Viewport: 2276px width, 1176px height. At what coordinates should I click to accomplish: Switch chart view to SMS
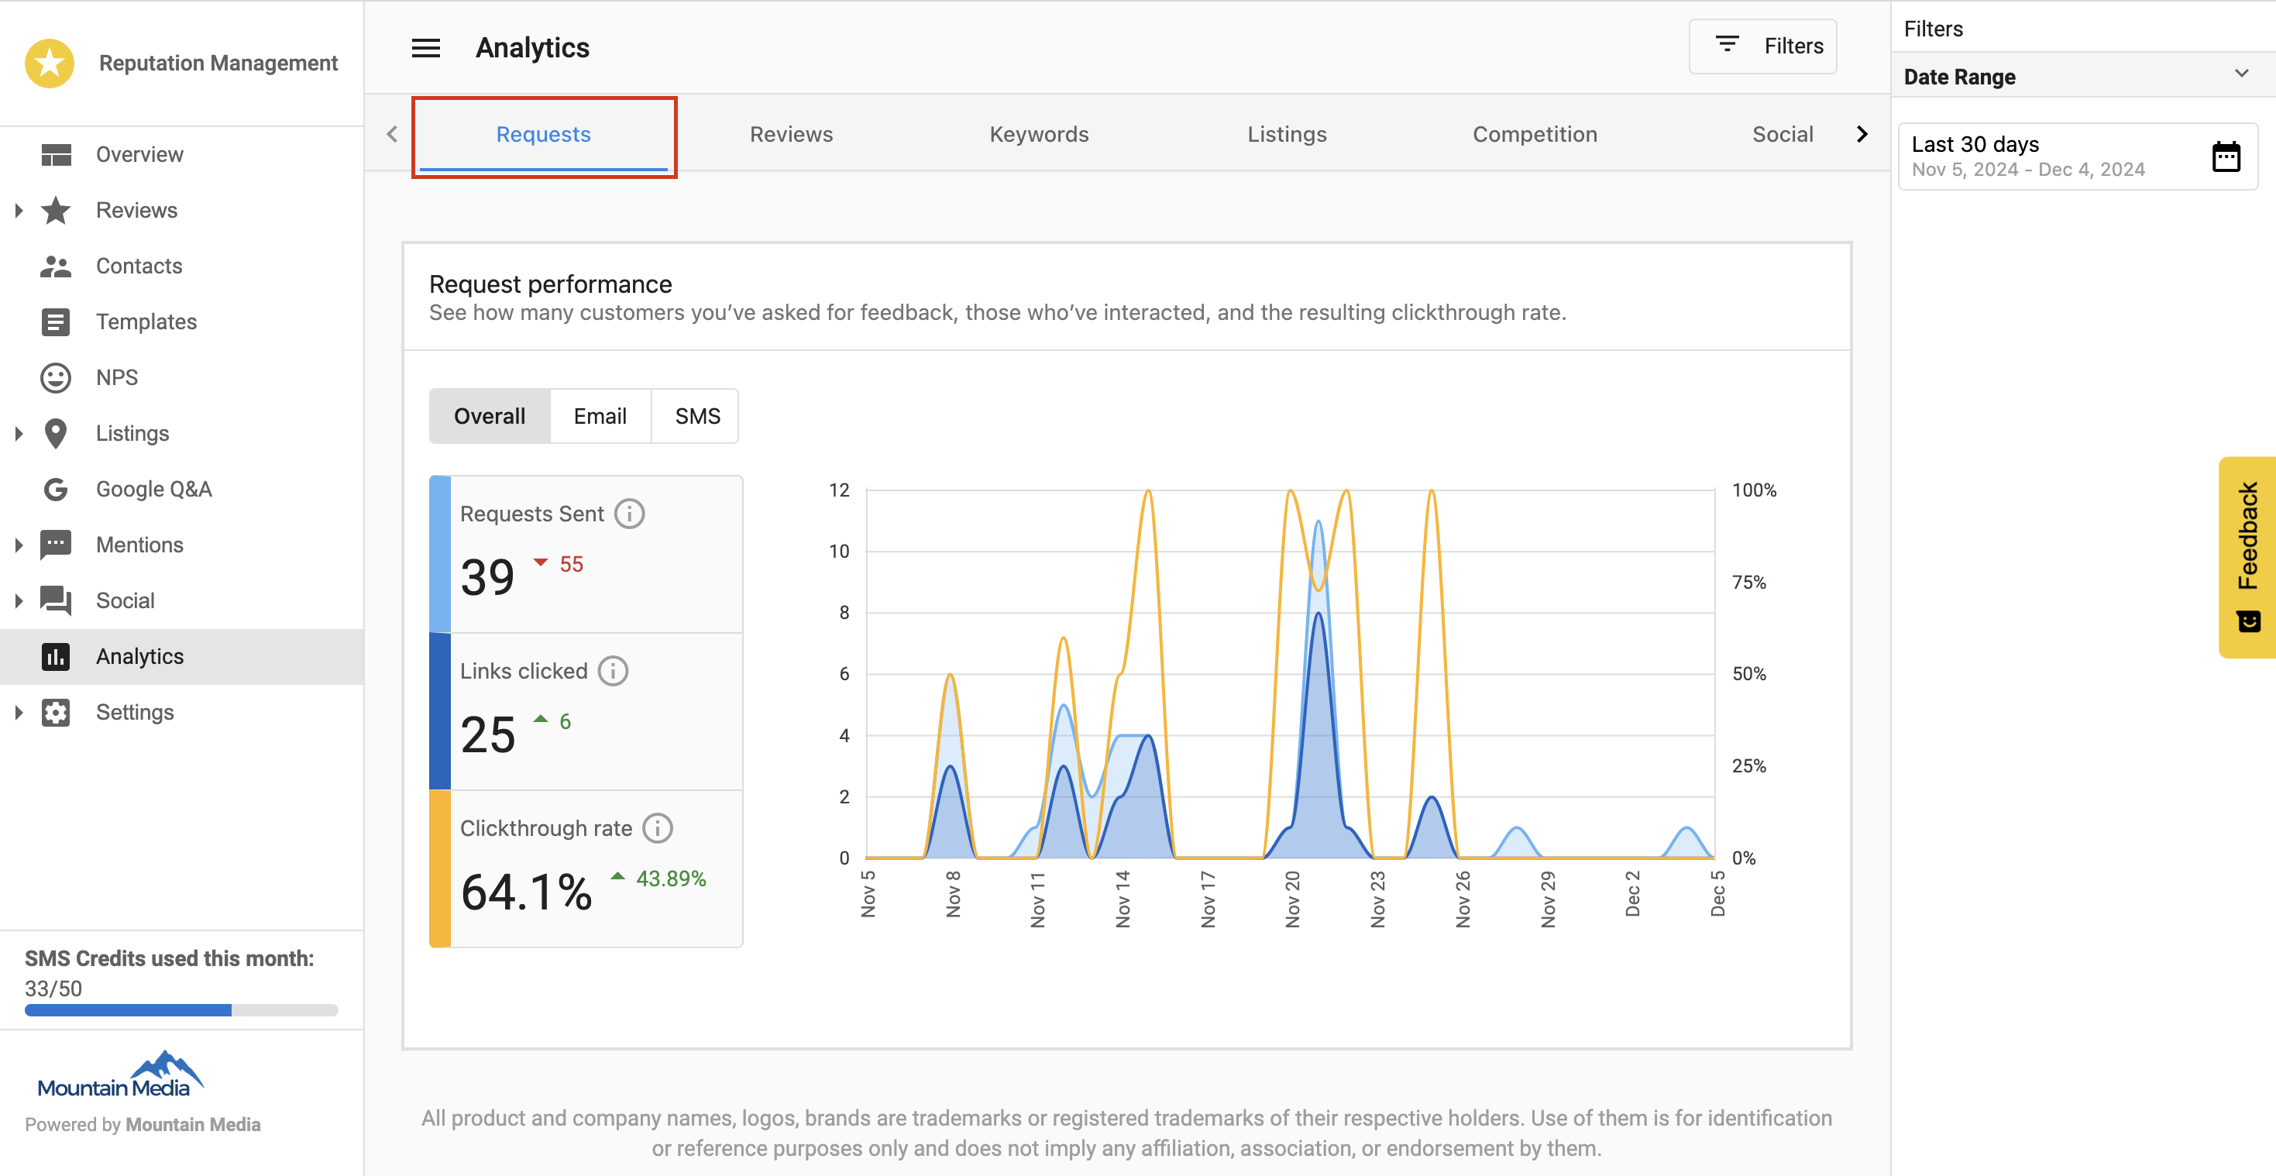tap(696, 416)
